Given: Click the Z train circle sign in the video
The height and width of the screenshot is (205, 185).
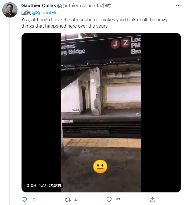Looking at the screenshot, I should coord(125,43).
